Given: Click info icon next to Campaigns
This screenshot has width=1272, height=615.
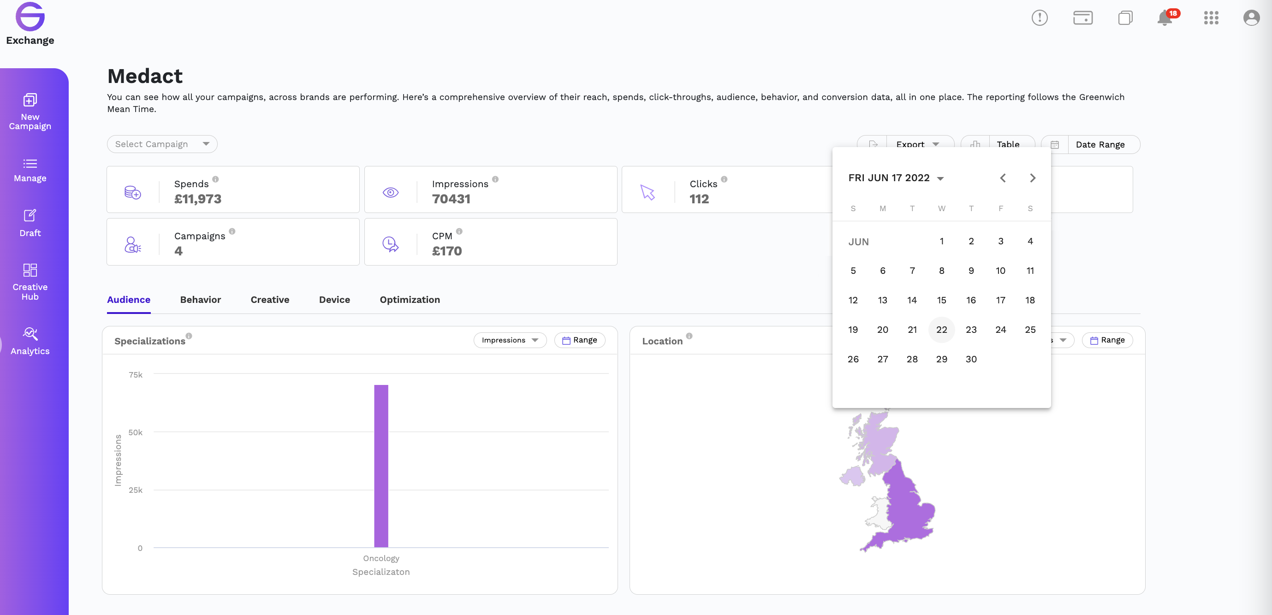Looking at the screenshot, I should pyautogui.click(x=232, y=231).
